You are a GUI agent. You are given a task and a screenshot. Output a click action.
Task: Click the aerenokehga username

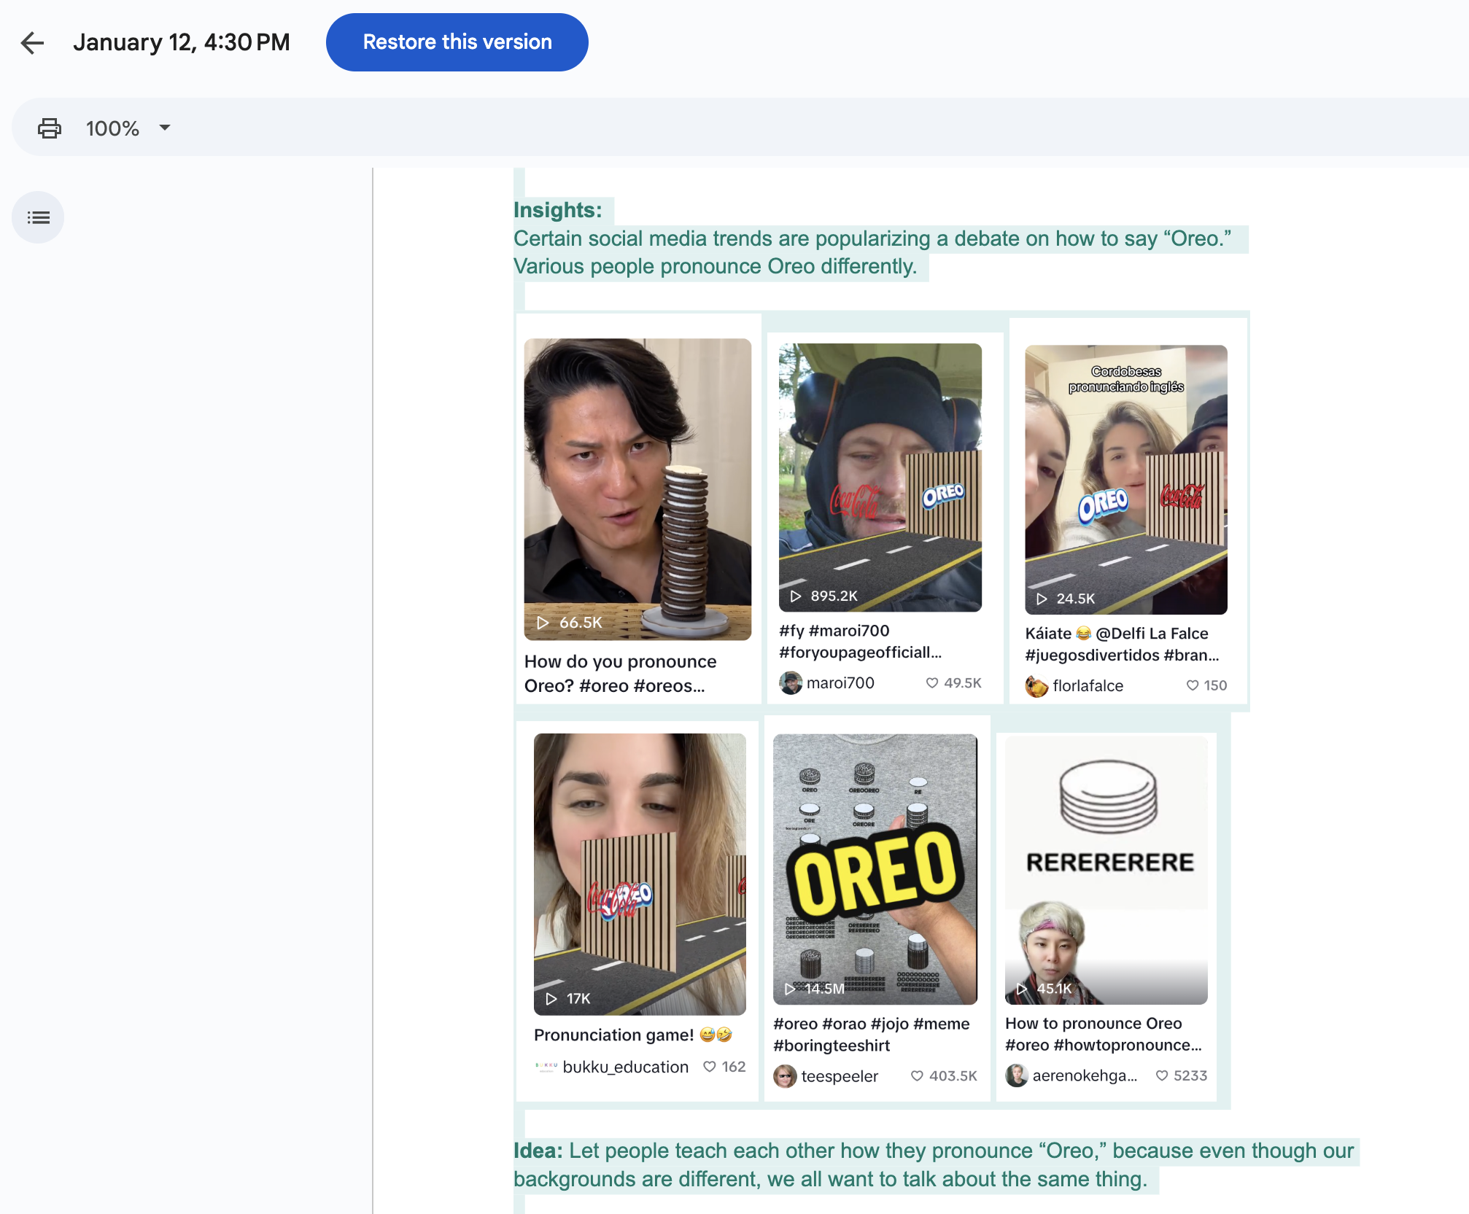(1084, 1075)
